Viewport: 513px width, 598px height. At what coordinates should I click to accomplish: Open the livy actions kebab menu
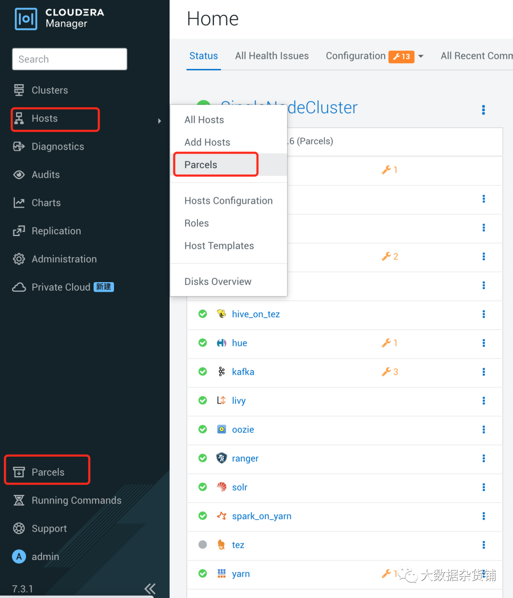coord(484,400)
